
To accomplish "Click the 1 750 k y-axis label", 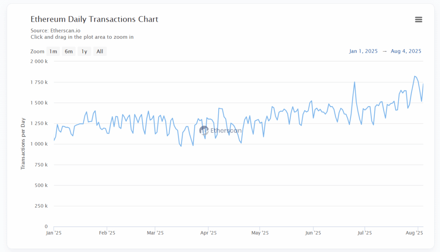I will pos(39,82).
